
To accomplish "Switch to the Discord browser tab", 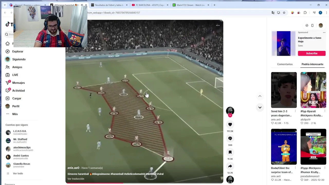I will tap(28, 5).
